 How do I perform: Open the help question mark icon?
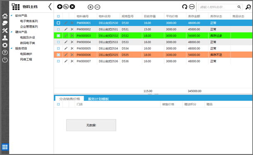5,52
